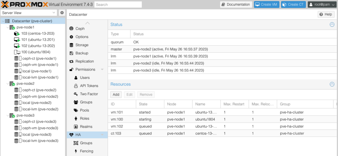Click running VM icon for 101 ubuntu-13.201

point(17,40)
